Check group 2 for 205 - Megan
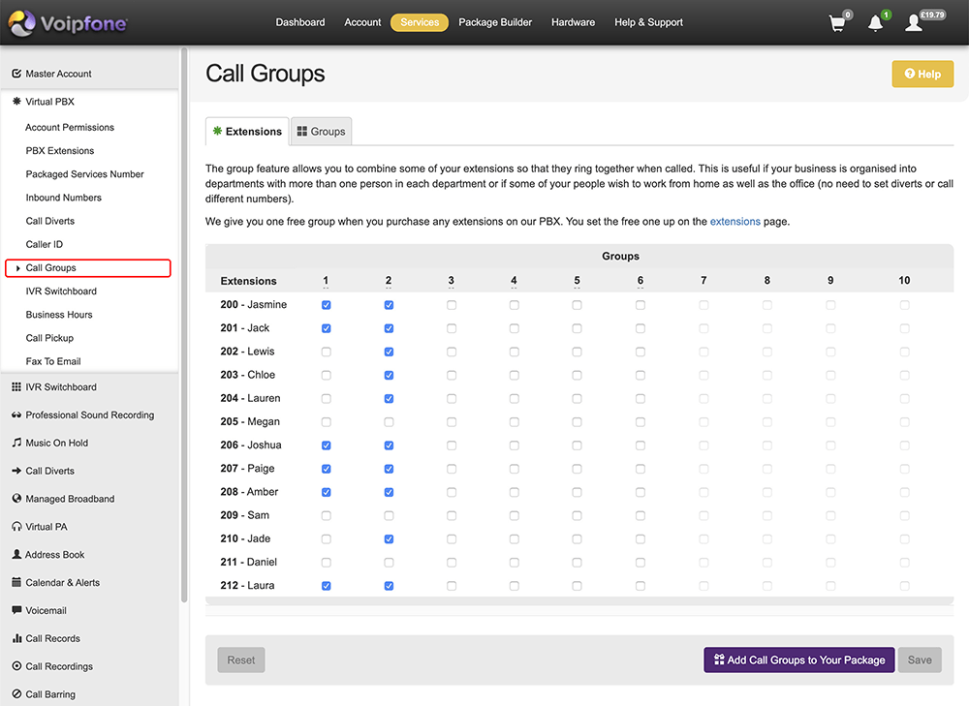This screenshot has width=969, height=706. 389,422
